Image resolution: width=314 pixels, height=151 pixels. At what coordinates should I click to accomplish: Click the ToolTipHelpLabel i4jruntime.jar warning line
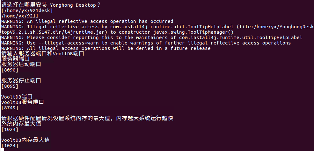pos(157,29)
